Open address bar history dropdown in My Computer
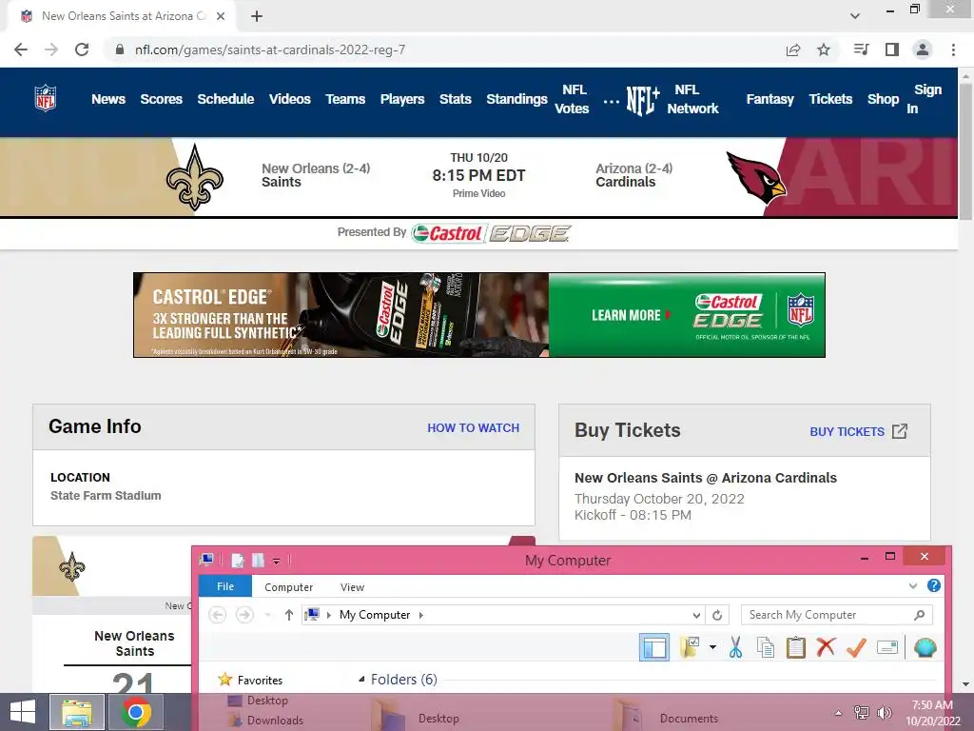 coord(696,616)
